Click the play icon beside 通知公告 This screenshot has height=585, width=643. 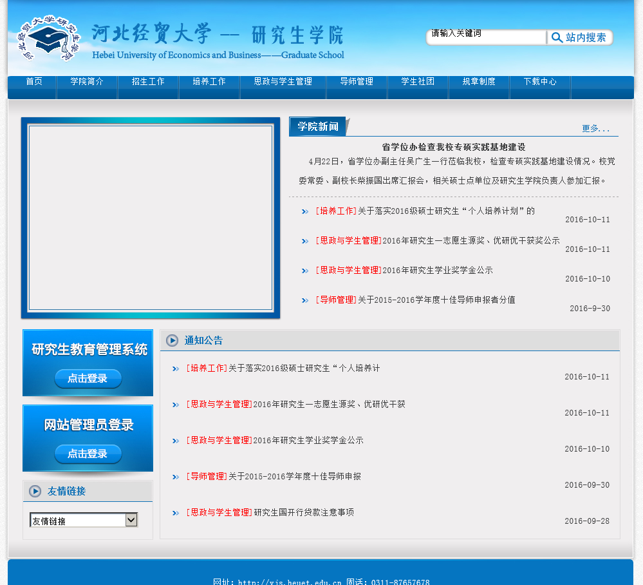172,340
